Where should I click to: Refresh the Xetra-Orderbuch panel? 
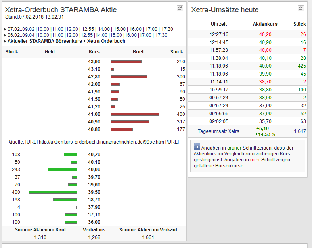[180, 8]
